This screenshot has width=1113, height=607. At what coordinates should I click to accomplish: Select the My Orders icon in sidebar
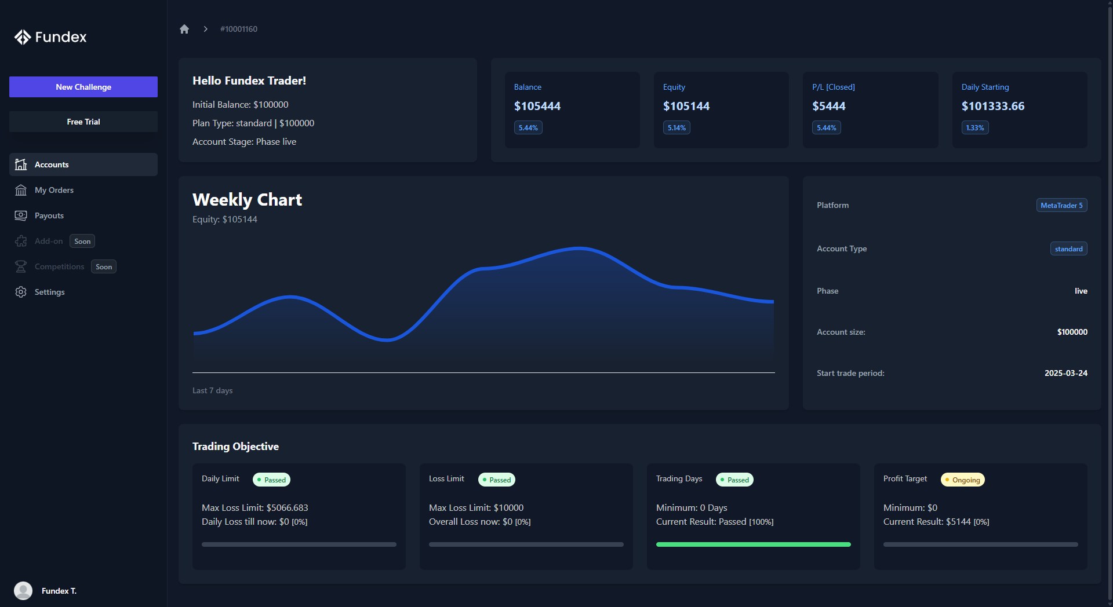[21, 190]
